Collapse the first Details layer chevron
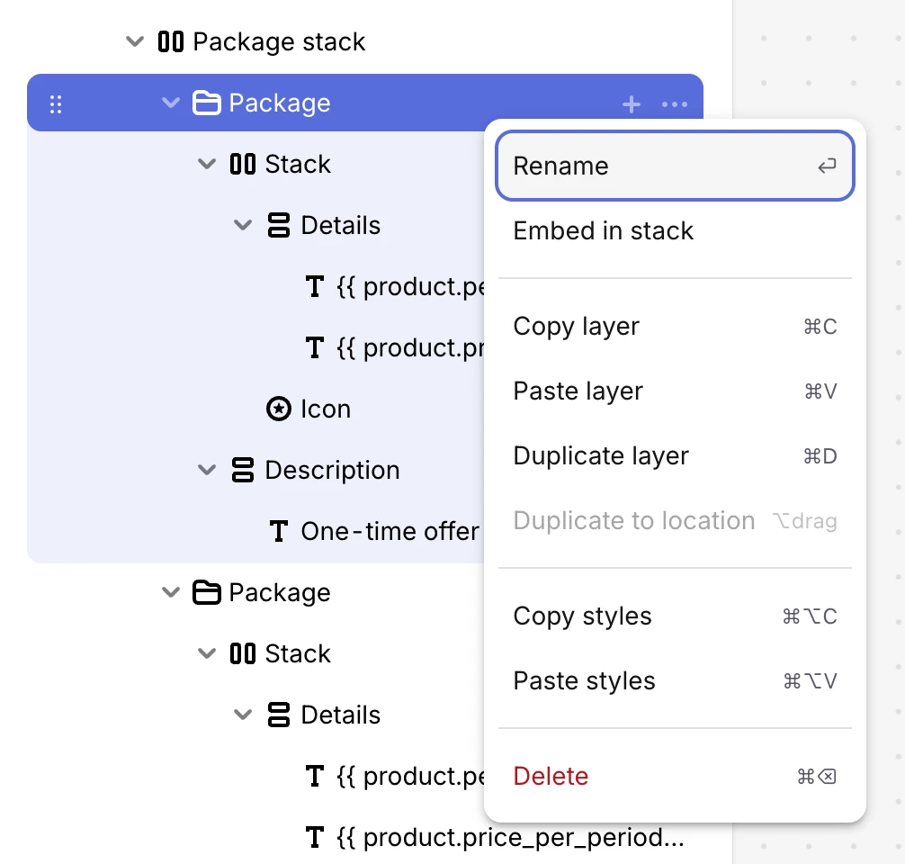The width and height of the screenshot is (905, 864). click(x=243, y=225)
